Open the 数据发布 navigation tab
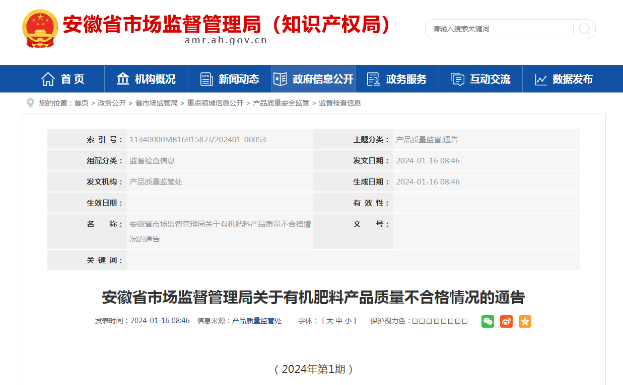This screenshot has width=623, height=385. coord(564,79)
